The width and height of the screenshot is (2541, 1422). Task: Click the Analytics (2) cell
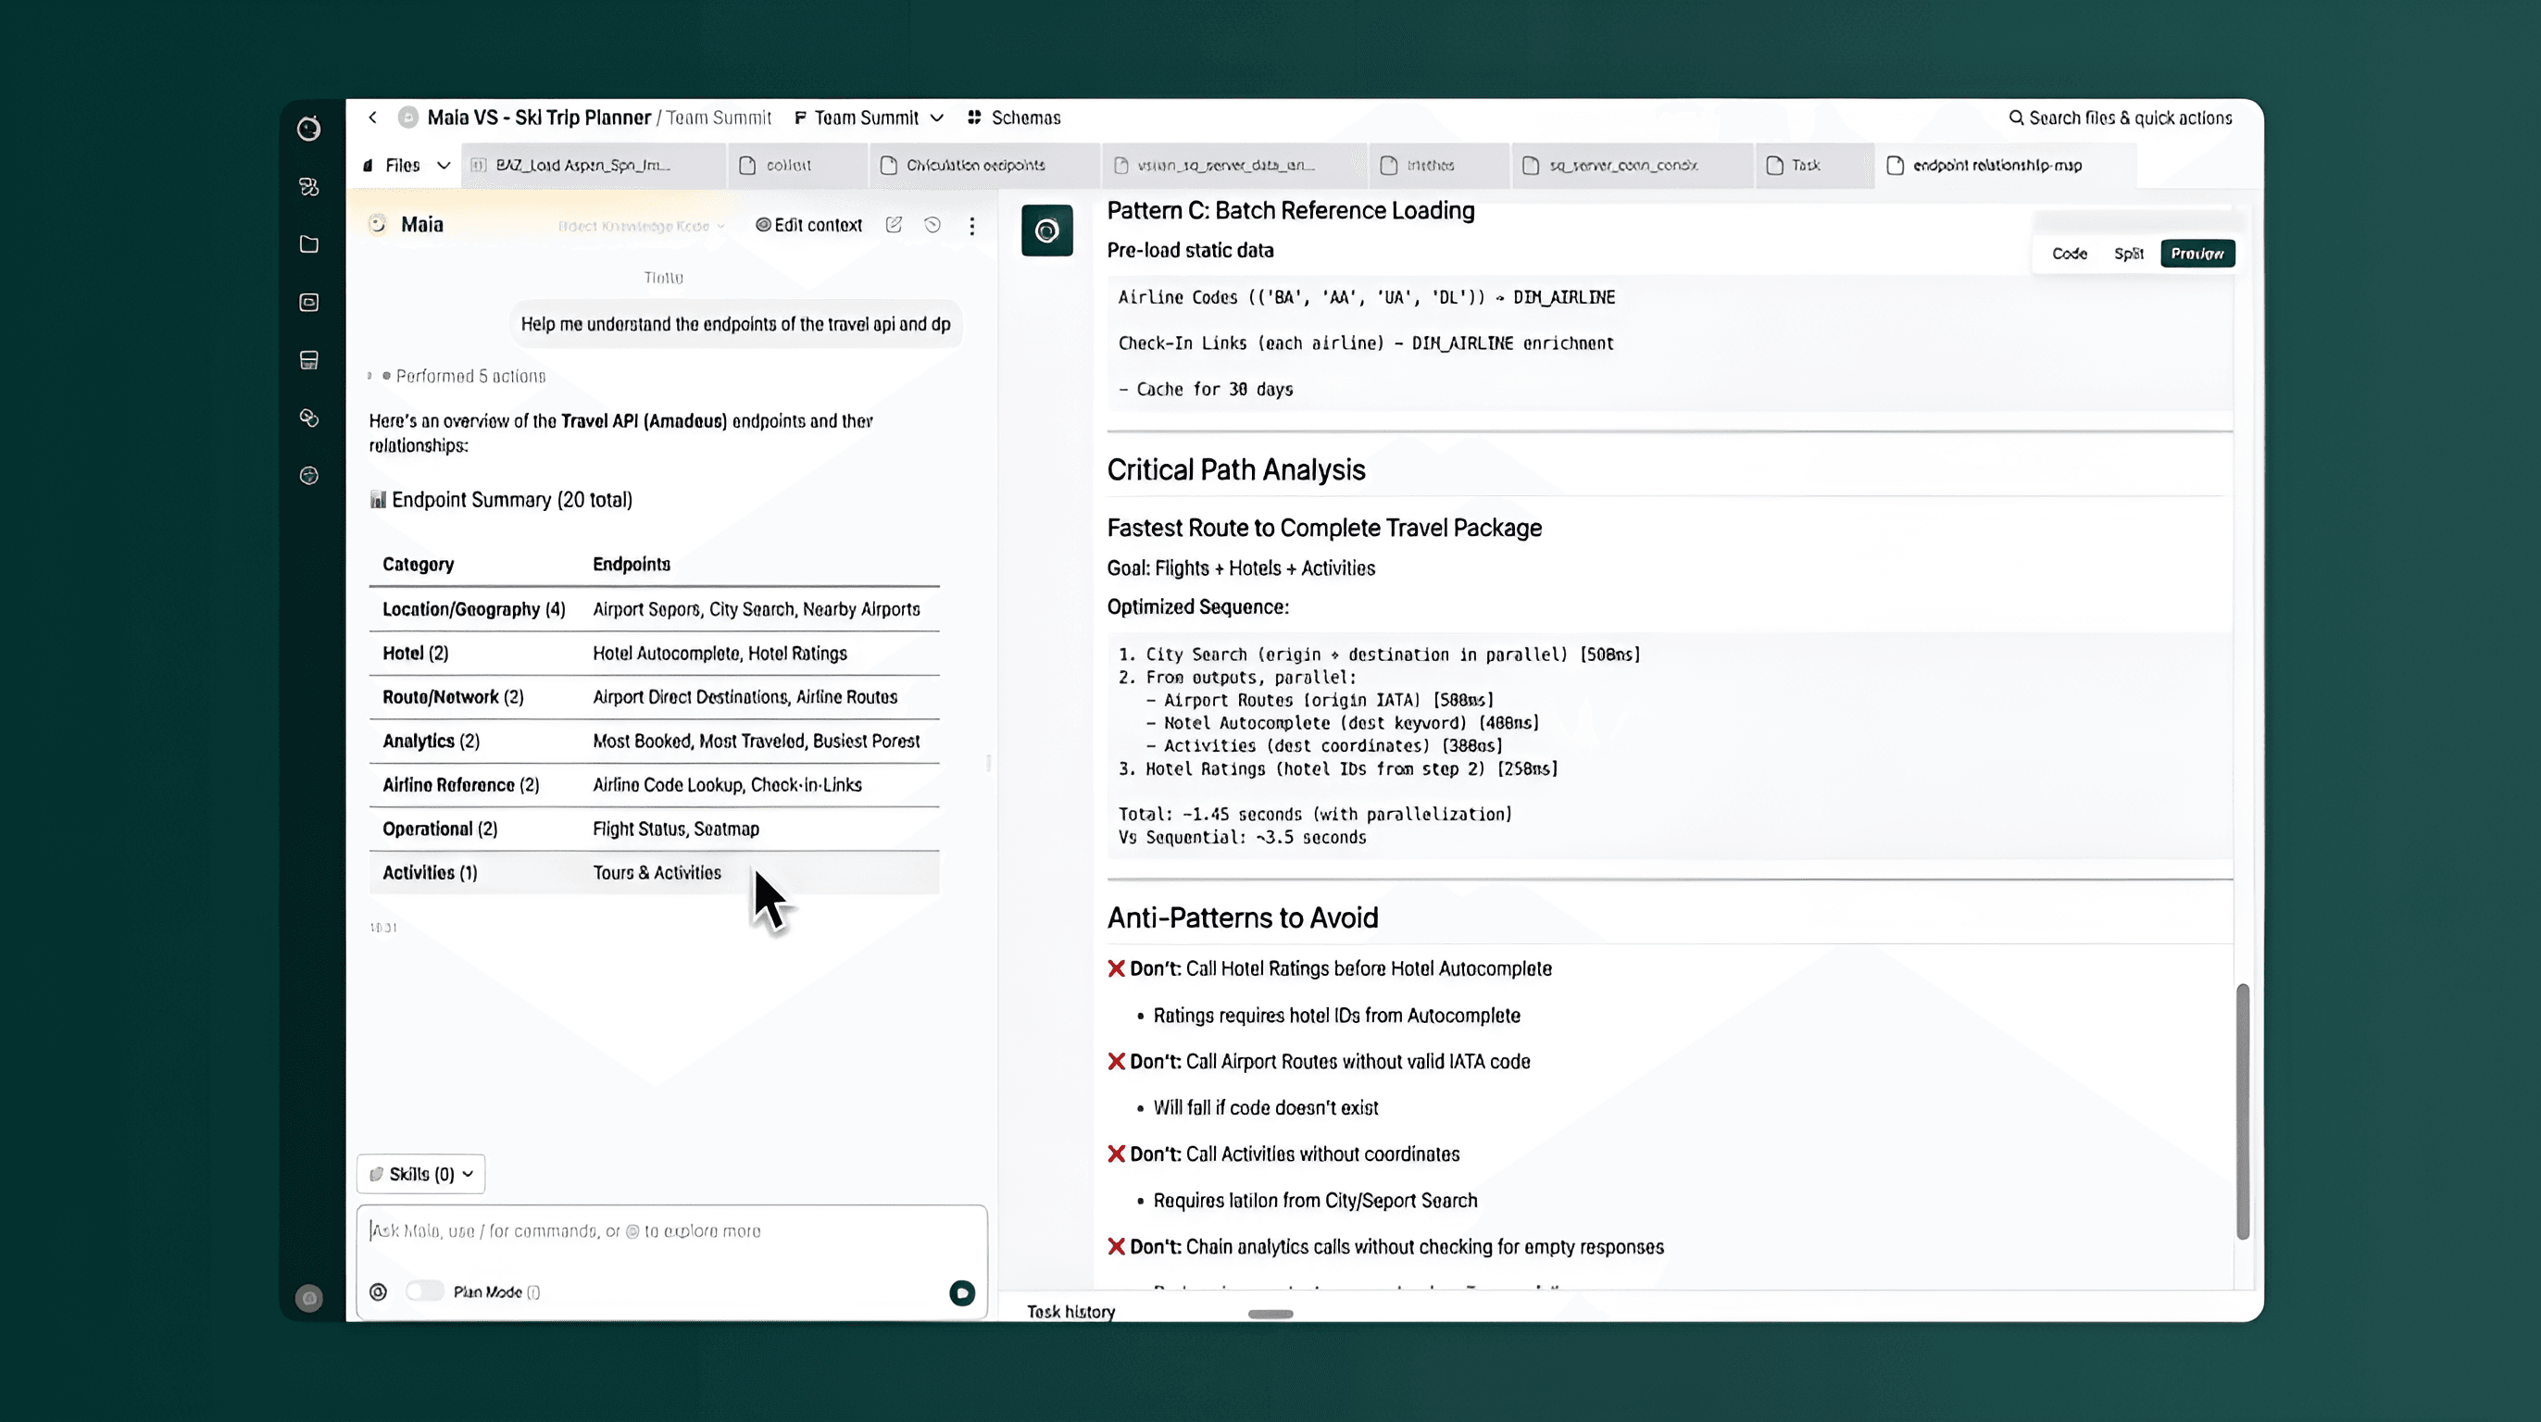pyautogui.click(x=432, y=741)
